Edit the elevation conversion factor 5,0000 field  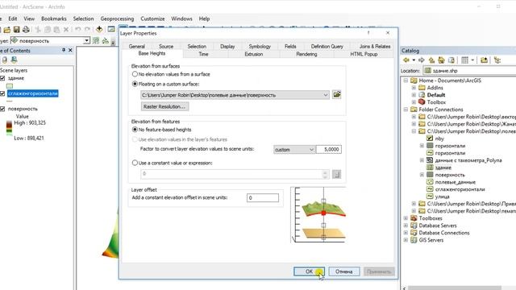328,149
